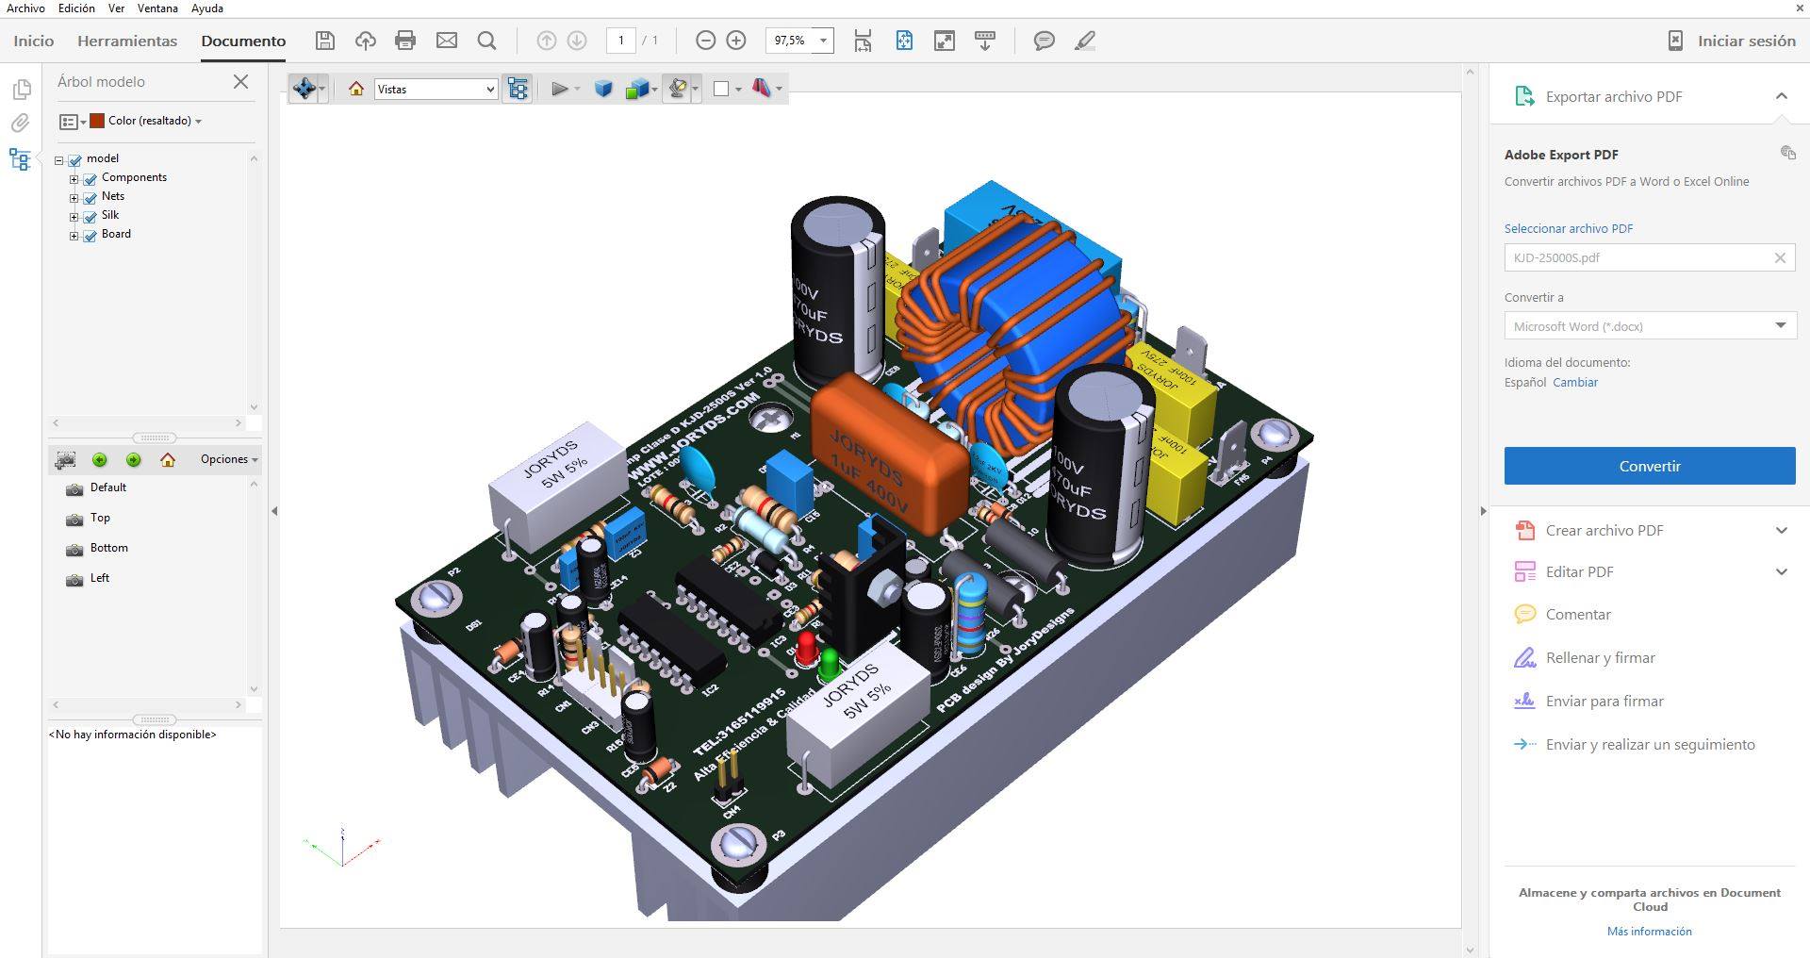Screen dimensions: 1810x958
Task: Open the page thumbnails panel
Action: tap(21, 90)
